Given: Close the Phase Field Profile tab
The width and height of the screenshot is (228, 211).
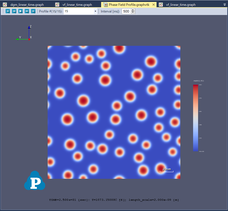Looking at the screenshot, I should (x=154, y=5).
